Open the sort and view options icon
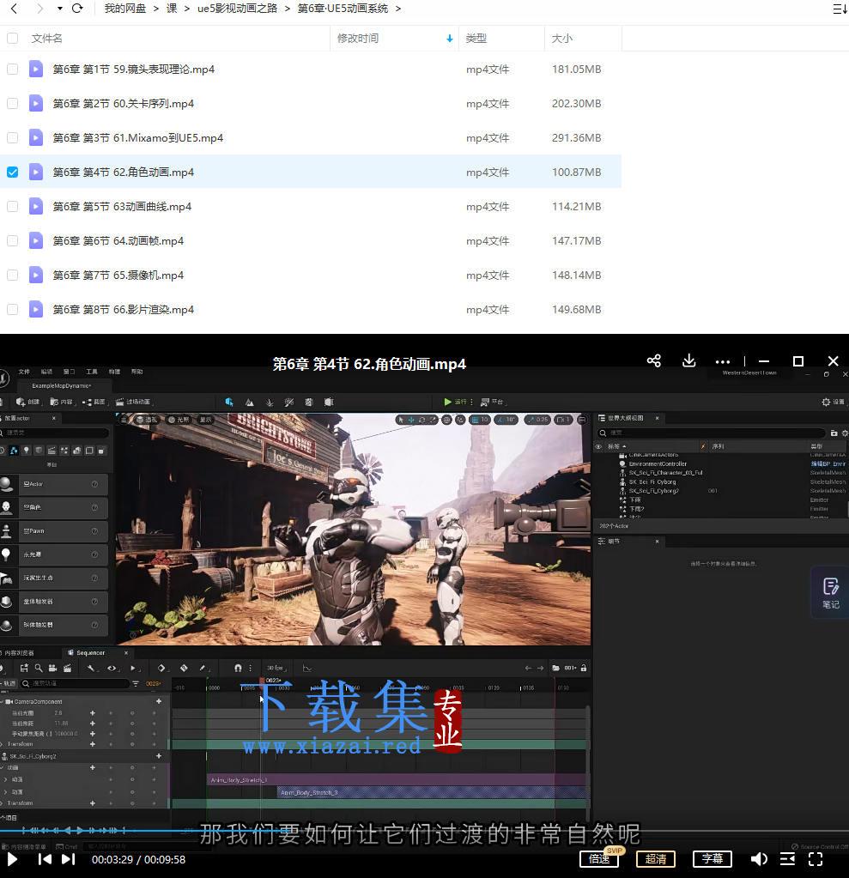849x878 pixels. pos(840,9)
